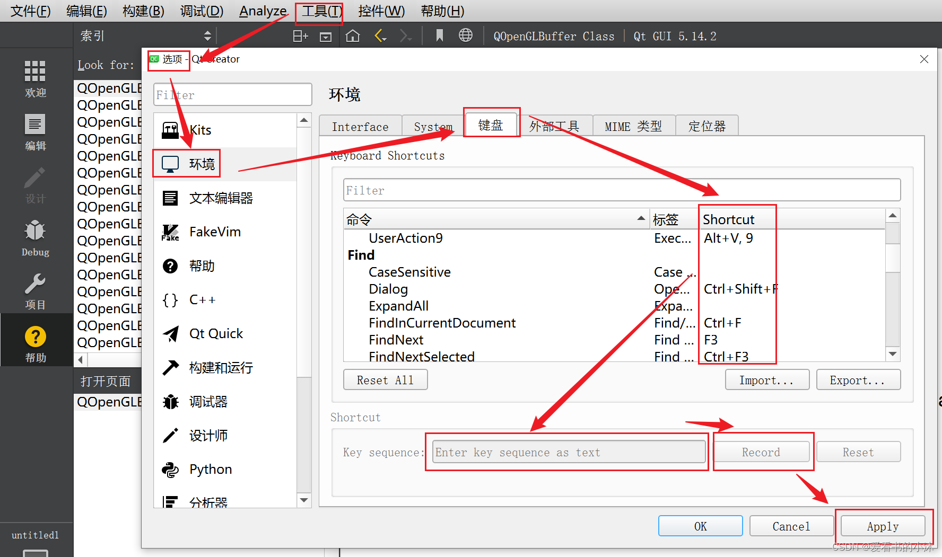Viewport: 942px width, 557px height.
Task: Click the OK button
Action: click(700, 526)
